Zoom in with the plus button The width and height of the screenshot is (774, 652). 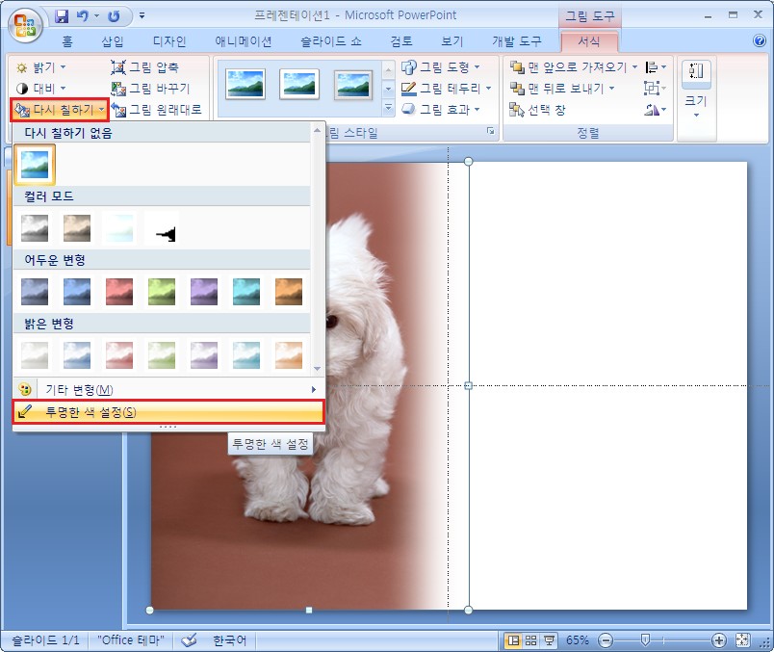719,640
